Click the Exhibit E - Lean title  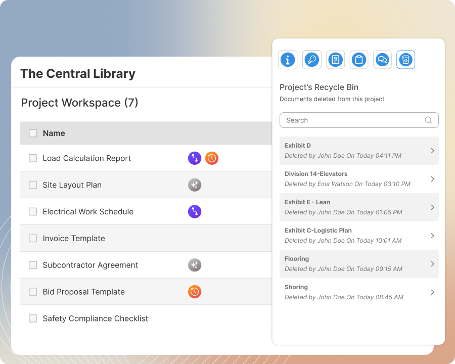pos(307,202)
